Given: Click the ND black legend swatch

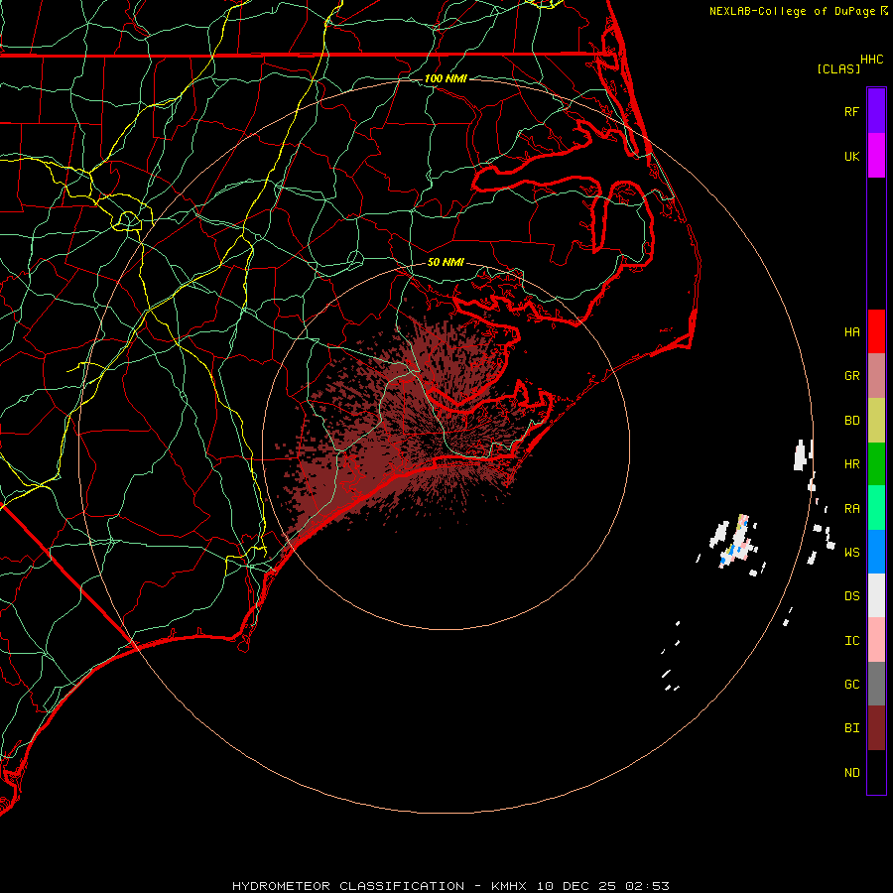Looking at the screenshot, I should click(x=876, y=772).
